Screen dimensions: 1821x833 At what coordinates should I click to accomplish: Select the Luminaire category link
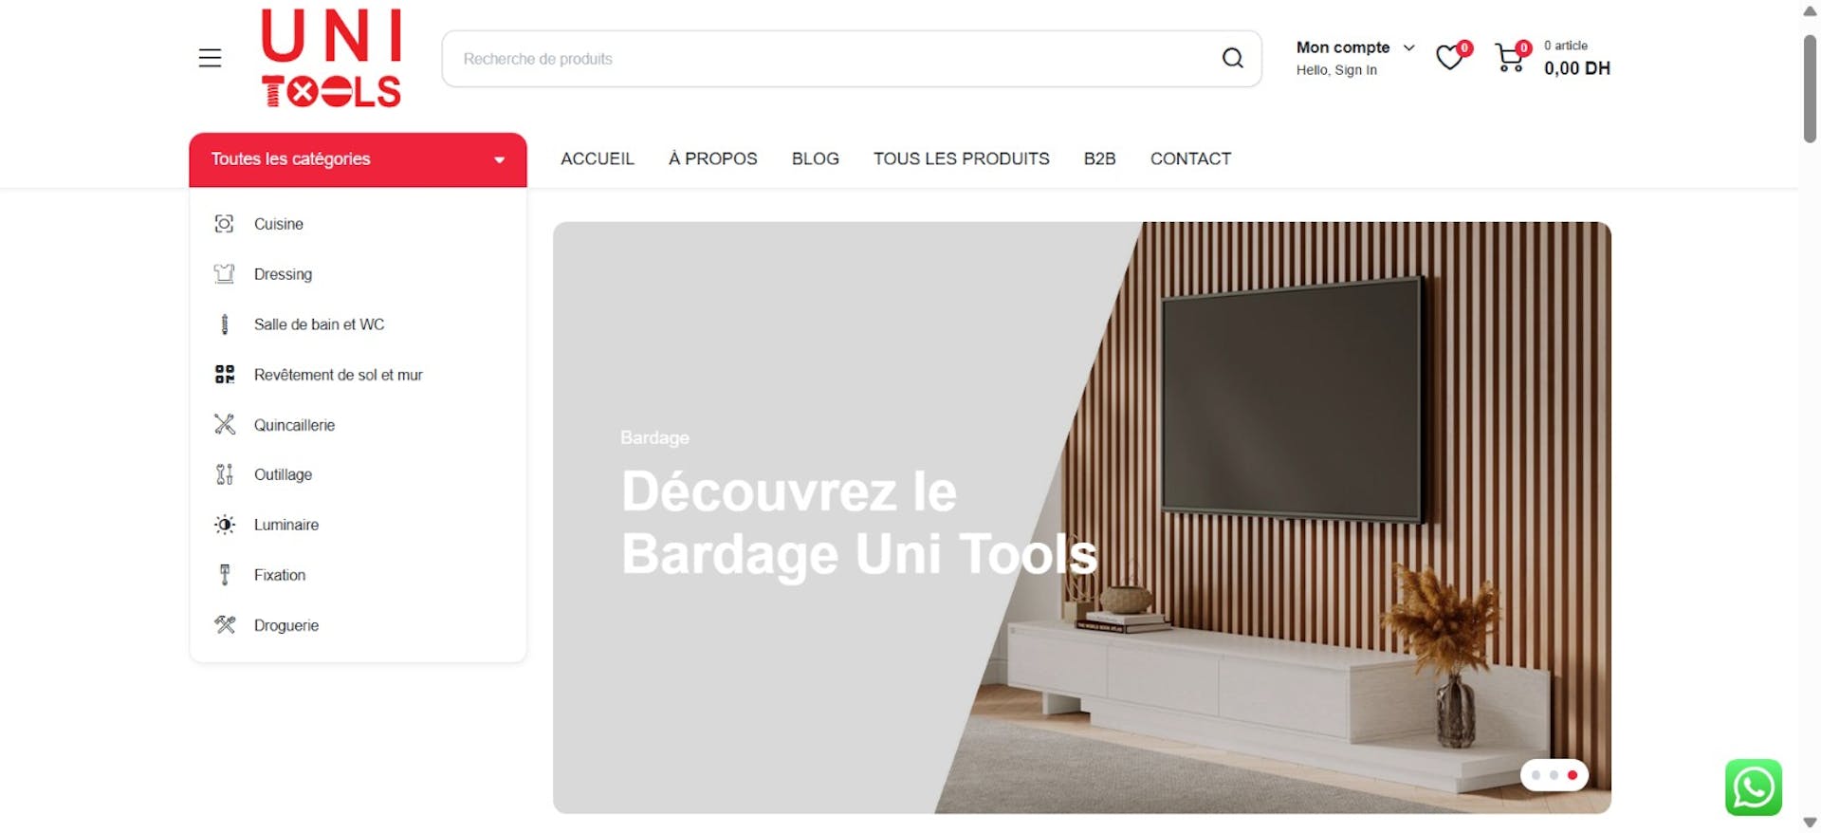point(285,525)
